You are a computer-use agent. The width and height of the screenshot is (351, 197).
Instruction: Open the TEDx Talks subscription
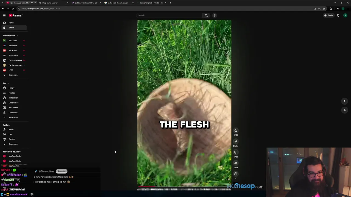click(13, 50)
